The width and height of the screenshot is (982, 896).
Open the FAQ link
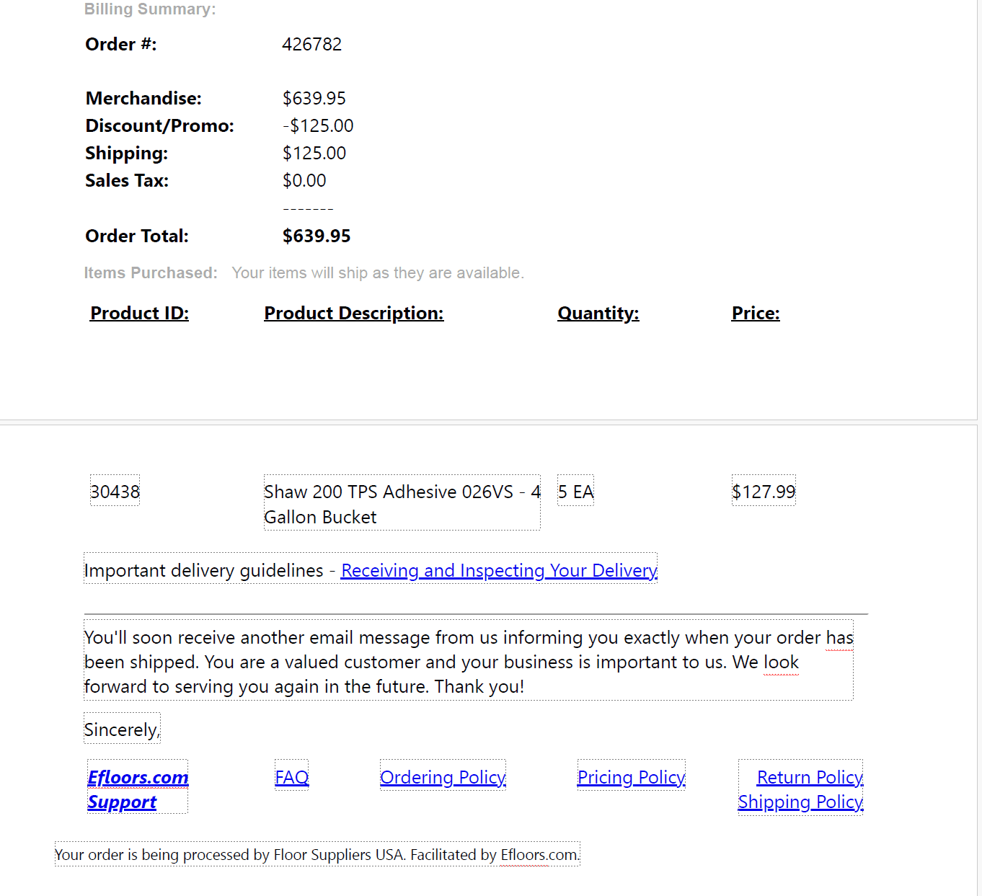292,777
